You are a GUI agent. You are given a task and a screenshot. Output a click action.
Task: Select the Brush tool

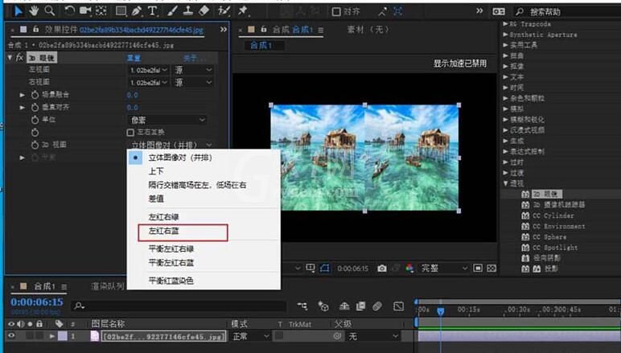(172, 11)
